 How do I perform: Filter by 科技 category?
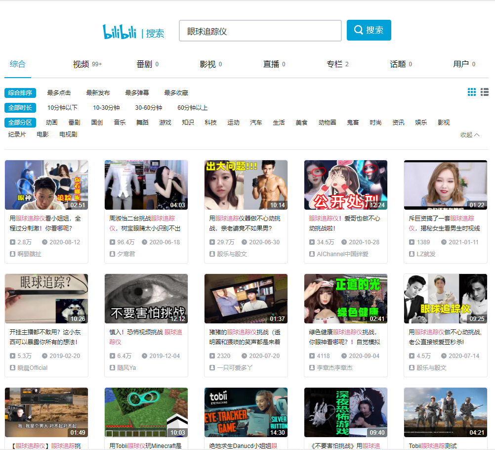point(210,123)
